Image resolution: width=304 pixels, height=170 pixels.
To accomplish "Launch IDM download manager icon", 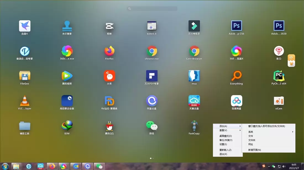I will point(67,126).
